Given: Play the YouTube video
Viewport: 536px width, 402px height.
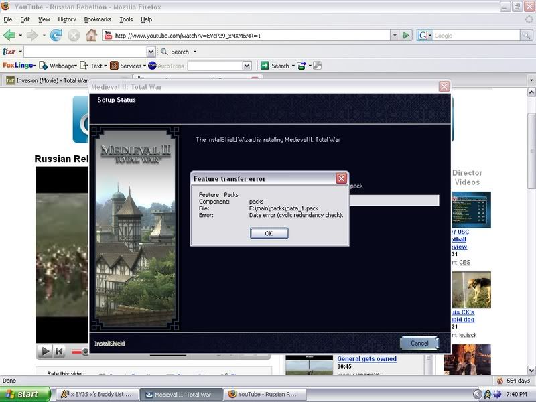Looking at the screenshot, I should point(46,351).
